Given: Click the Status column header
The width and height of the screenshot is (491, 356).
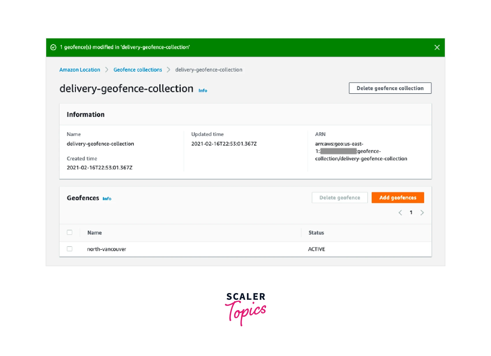Looking at the screenshot, I should [x=316, y=233].
